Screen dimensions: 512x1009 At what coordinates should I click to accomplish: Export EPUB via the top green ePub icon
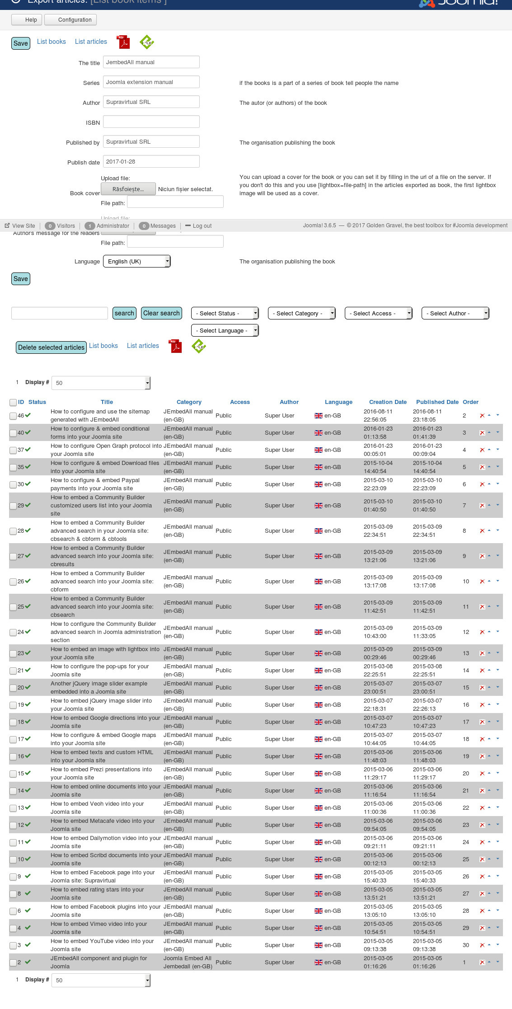[x=147, y=42]
